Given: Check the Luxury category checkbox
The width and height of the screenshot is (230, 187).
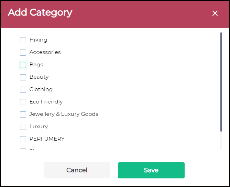Looking at the screenshot, I should pyautogui.click(x=23, y=127).
